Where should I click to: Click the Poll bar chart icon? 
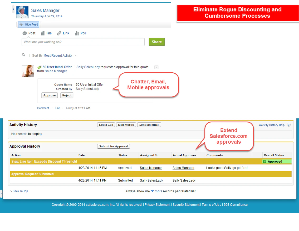pyautogui.click(x=77, y=33)
